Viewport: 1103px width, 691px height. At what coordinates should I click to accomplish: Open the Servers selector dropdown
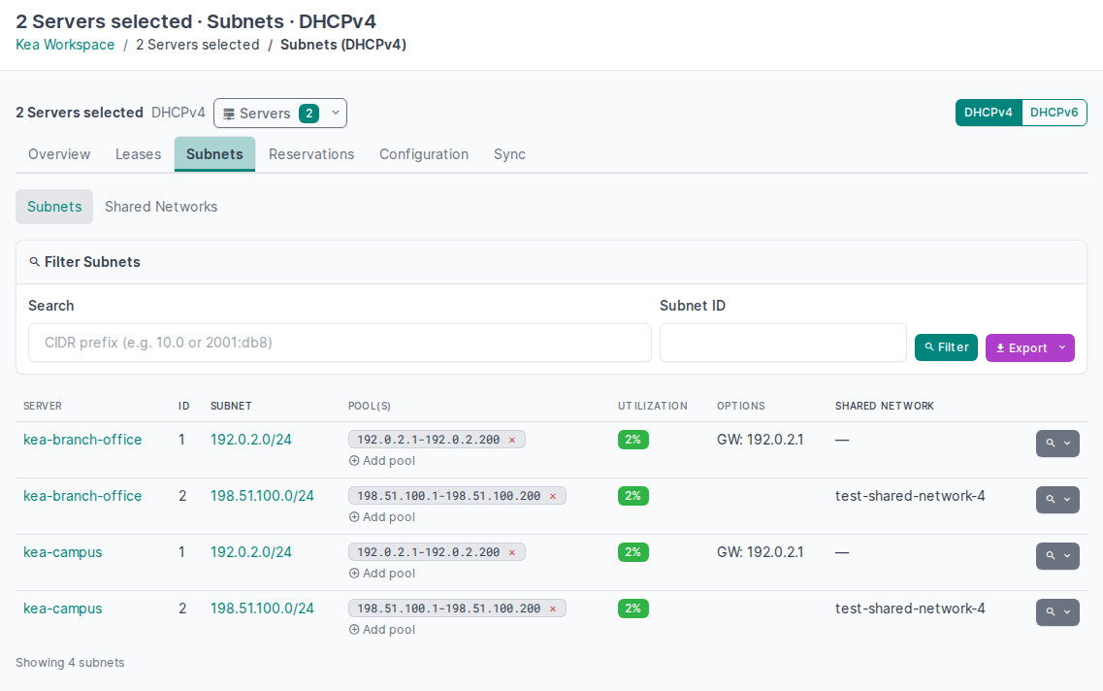tap(280, 114)
